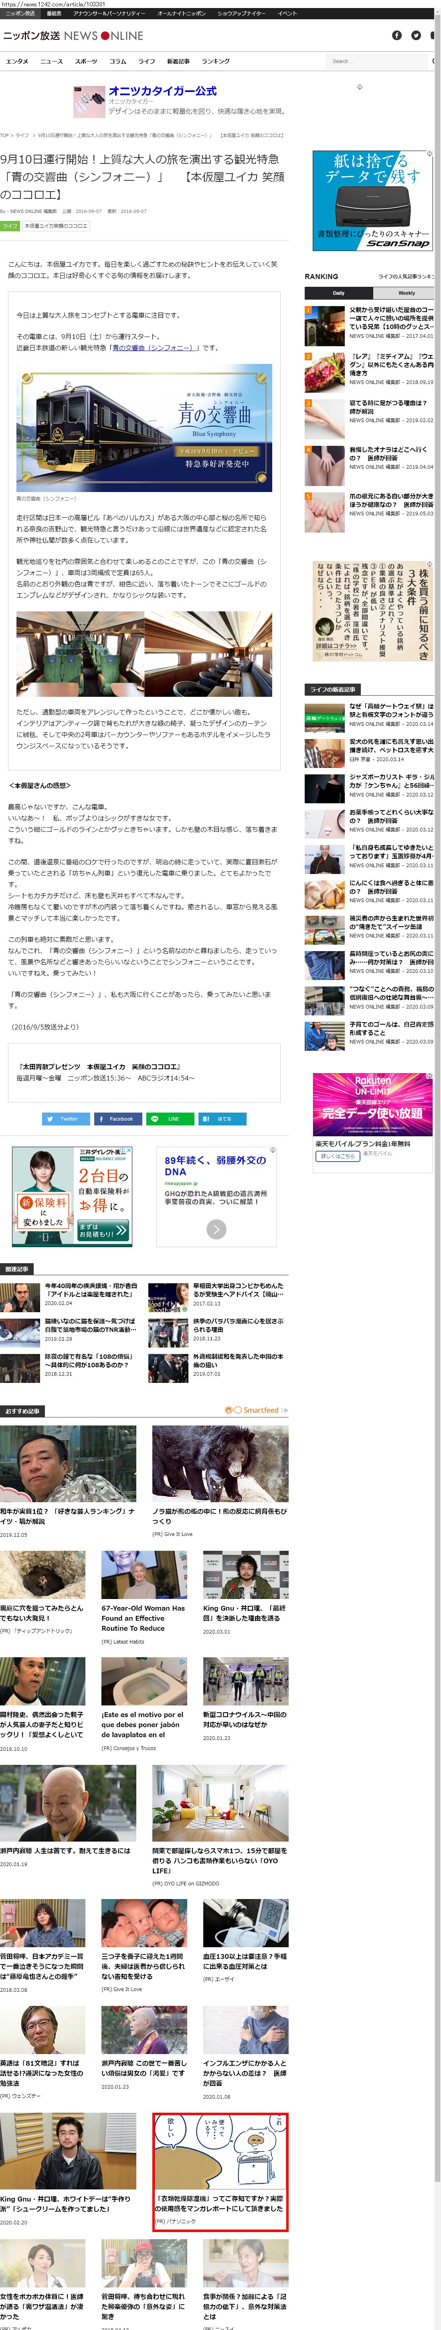Image resolution: width=441 pixels, height=2330 pixels.
Task: Select the ランキング navigation item
Action: [215, 61]
